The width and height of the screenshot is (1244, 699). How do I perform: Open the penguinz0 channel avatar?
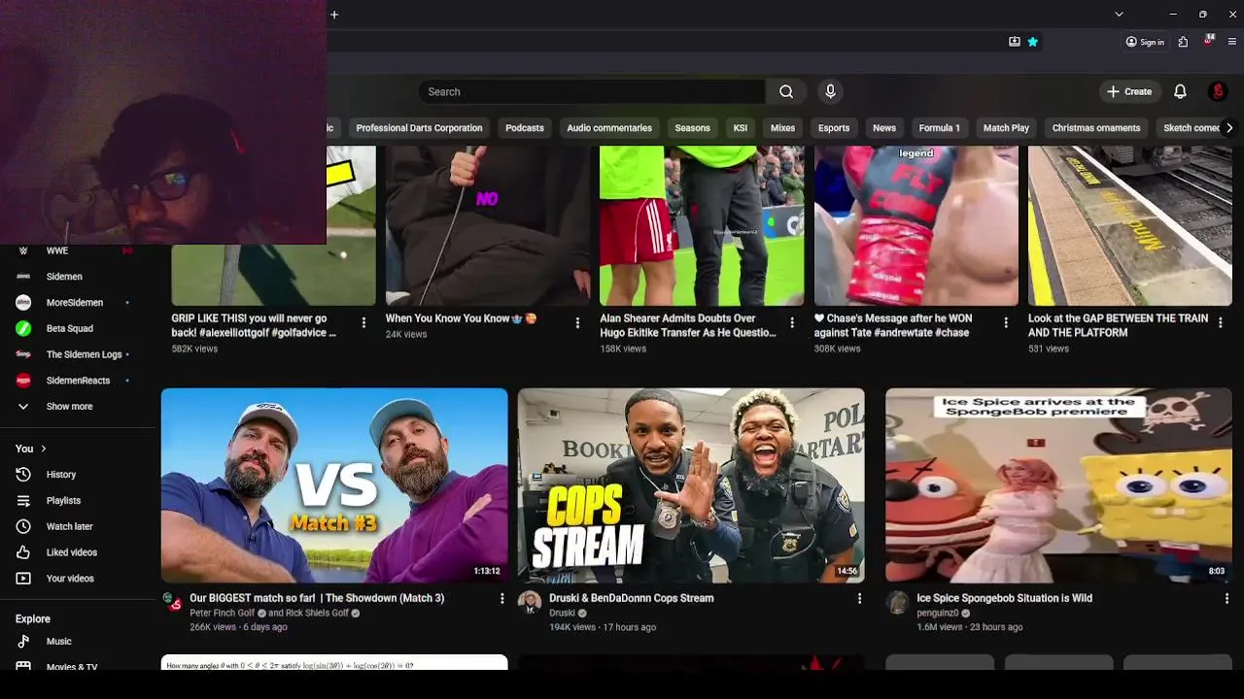pyautogui.click(x=897, y=602)
